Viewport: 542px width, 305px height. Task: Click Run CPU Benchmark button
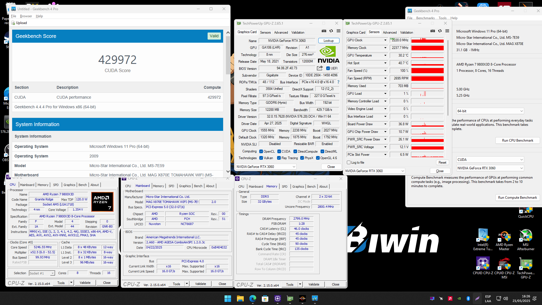[517, 140]
